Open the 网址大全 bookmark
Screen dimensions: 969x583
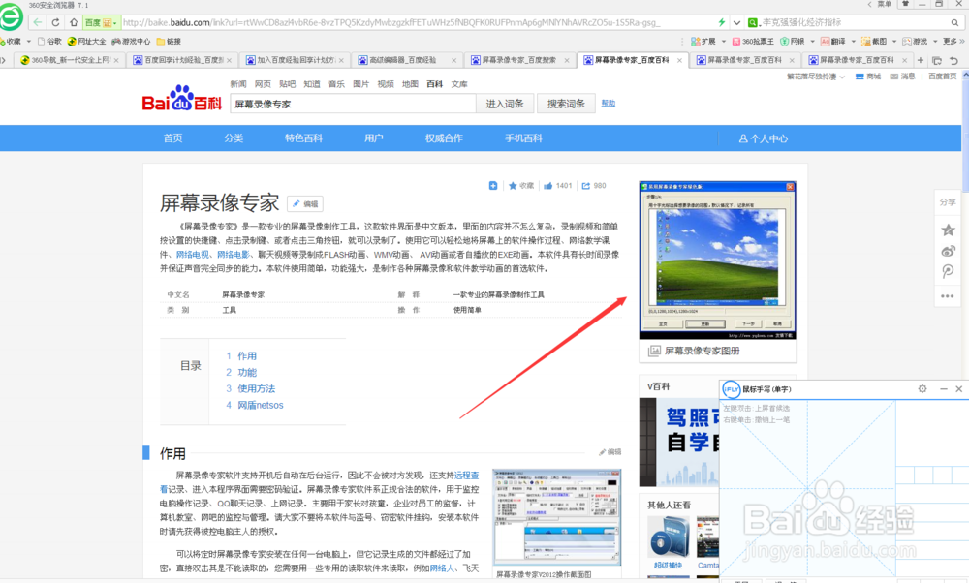coord(86,42)
